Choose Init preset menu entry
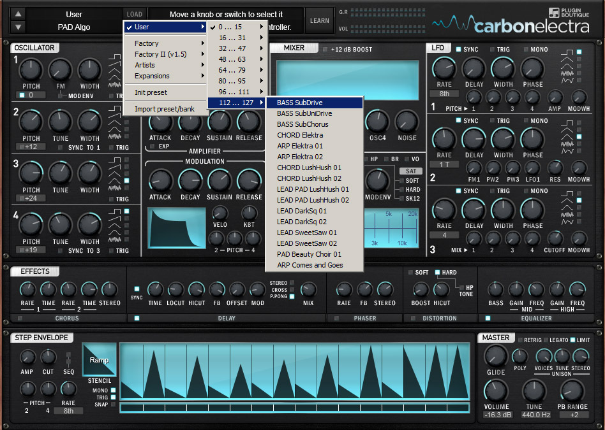 point(166,92)
